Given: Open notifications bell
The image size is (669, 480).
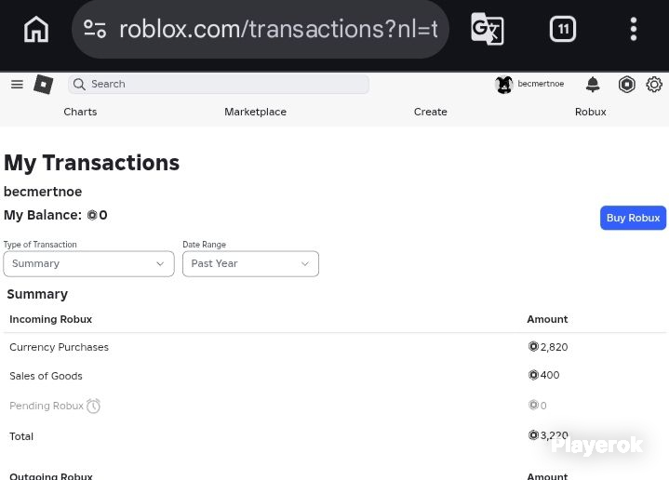Looking at the screenshot, I should pyautogui.click(x=593, y=84).
